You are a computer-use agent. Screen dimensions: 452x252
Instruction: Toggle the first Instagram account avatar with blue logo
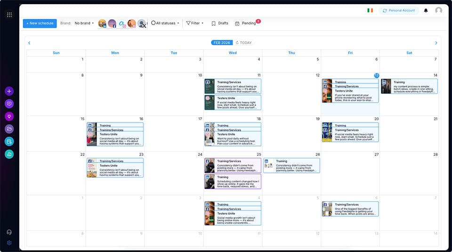click(122, 24)
